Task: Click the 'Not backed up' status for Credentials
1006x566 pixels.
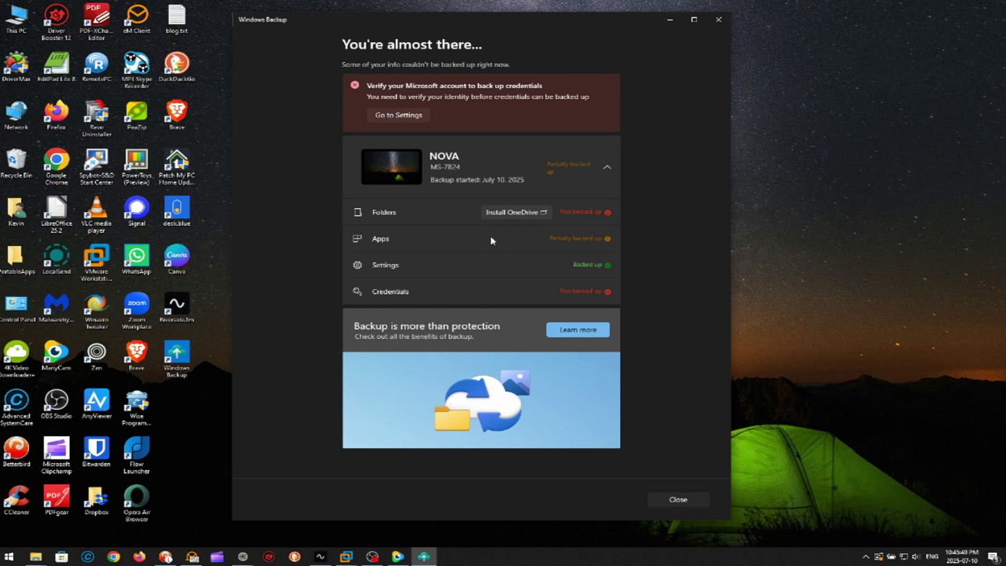Action: pyautogui.click(x=585, y=291)
